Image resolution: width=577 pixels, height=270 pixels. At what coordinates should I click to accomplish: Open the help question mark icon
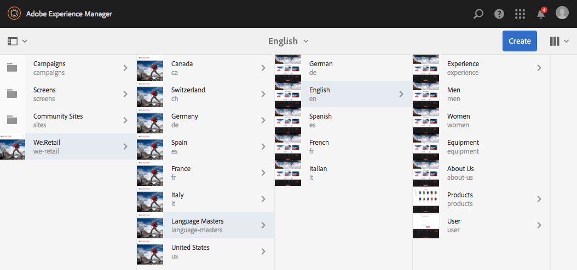click(499, 14)
